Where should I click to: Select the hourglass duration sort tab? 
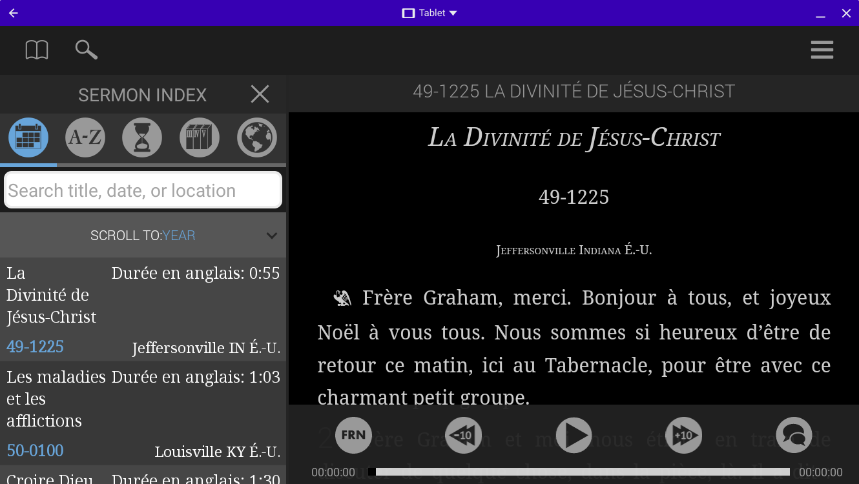tap(142, 137)
